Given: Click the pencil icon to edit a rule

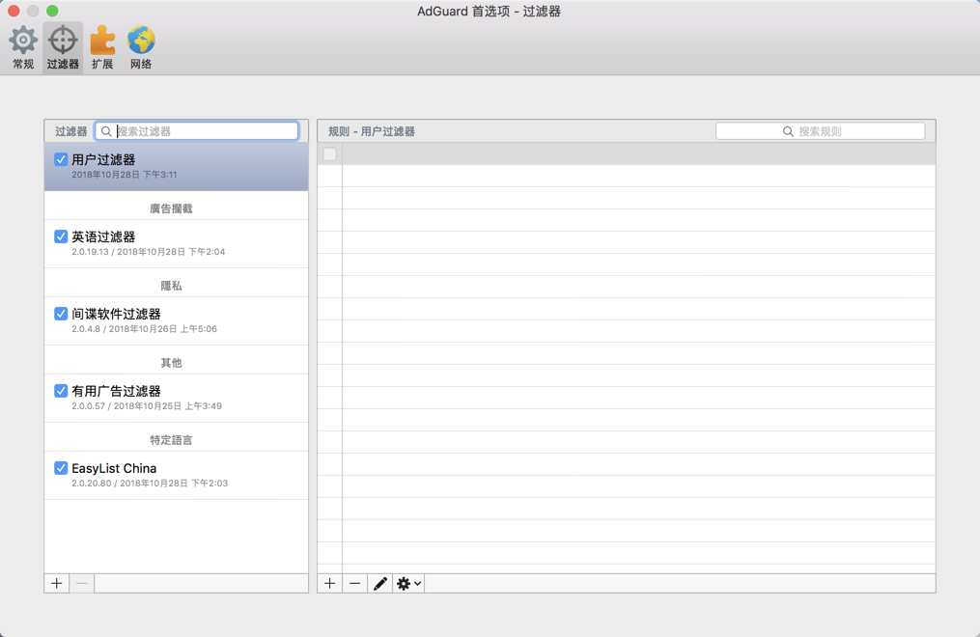Looking at the screenshot, I should pyautogui.click(x=379, y=583).
